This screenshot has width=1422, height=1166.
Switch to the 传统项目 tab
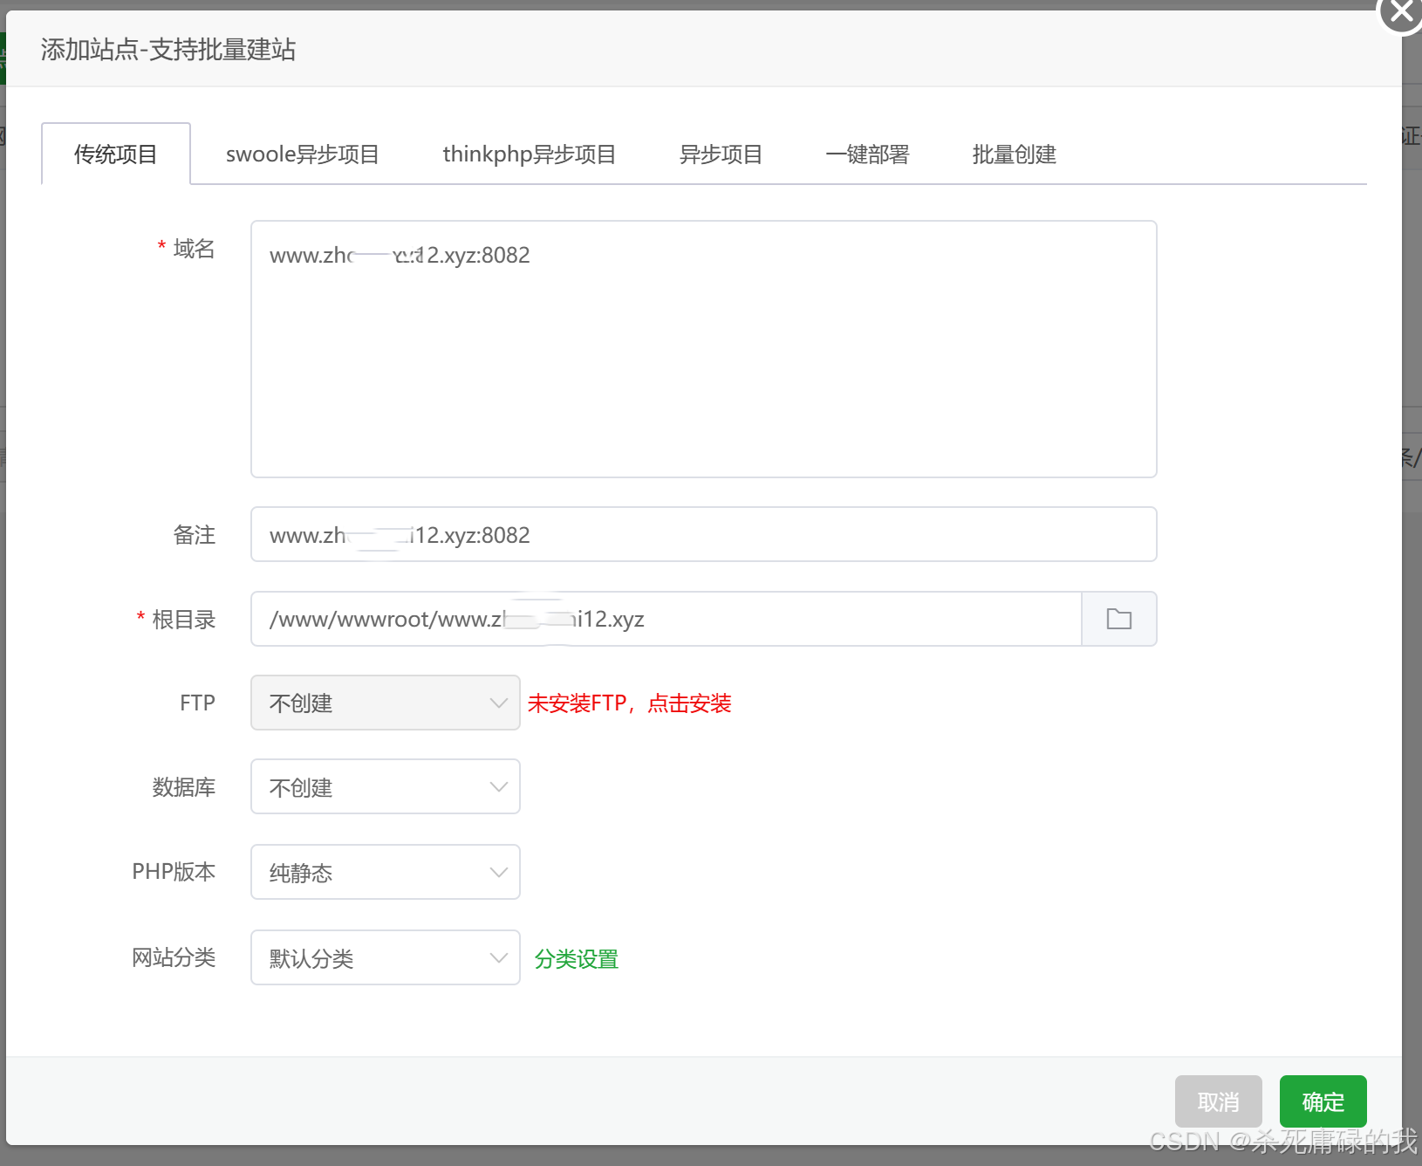click(115, 154)
